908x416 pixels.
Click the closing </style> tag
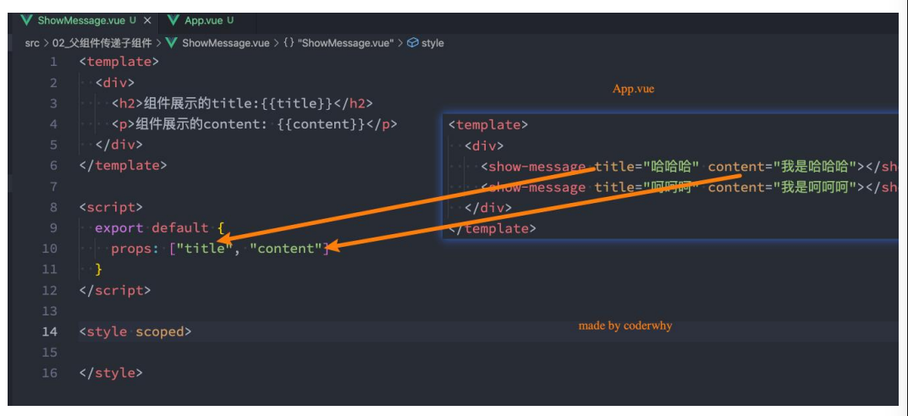pos(111,373)
